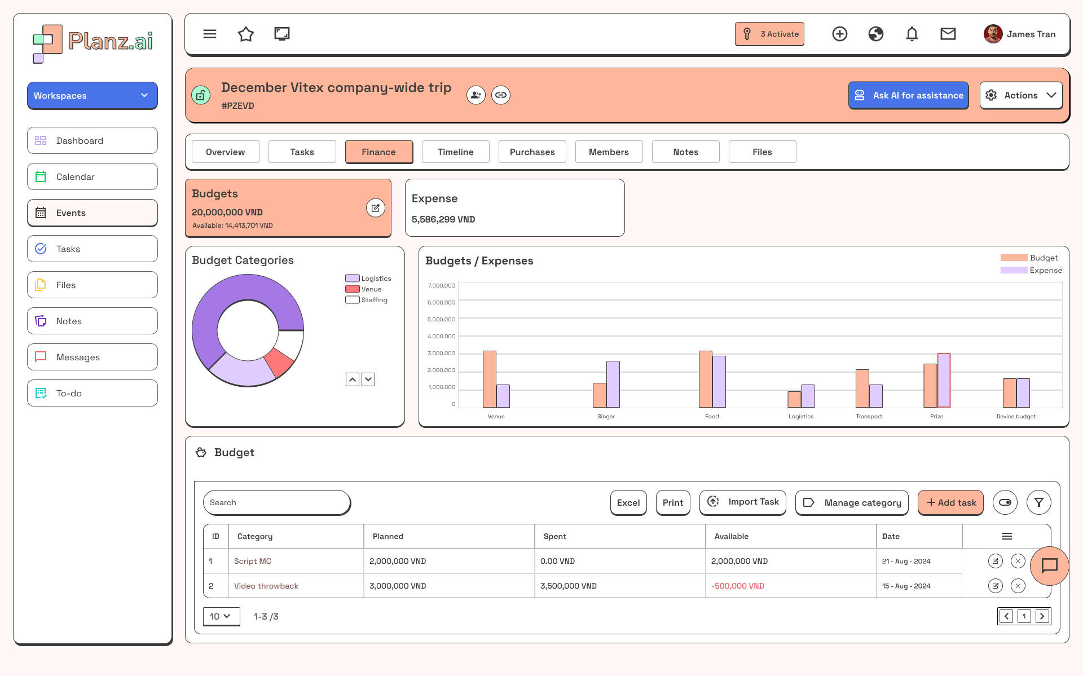The image size is (1083, 676).
Task: Toggle the Expense legend series
Action: (x=1031, y=271)
